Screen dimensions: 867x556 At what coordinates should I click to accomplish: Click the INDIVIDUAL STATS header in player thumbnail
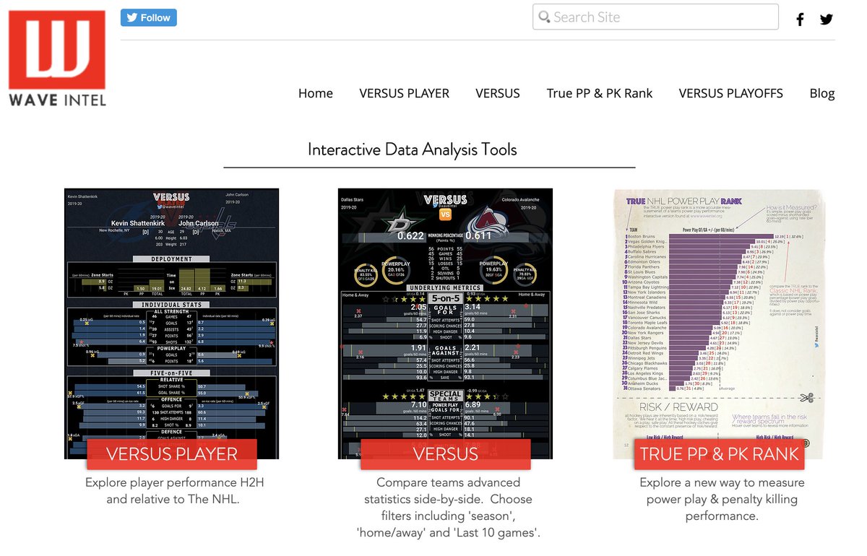tap(172, 305)
